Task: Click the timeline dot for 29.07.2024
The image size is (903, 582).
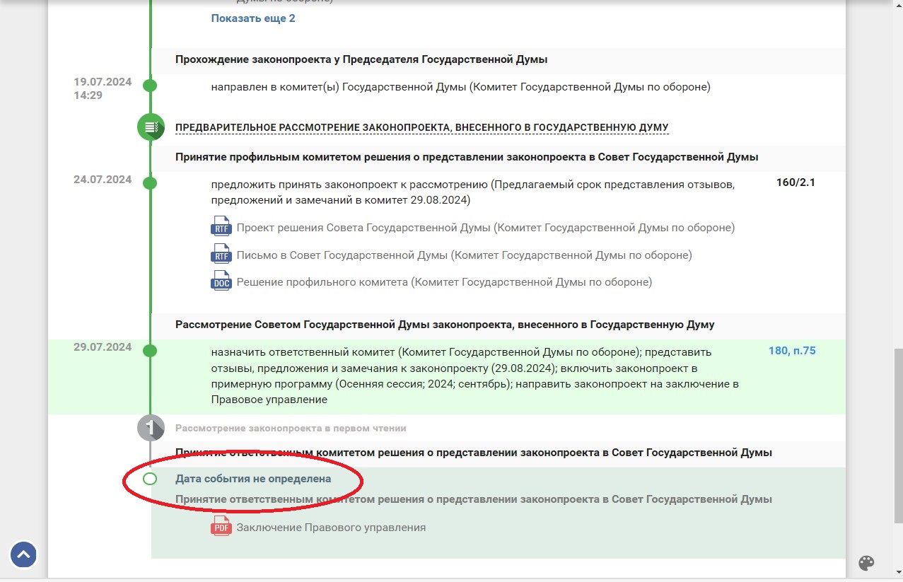Action: [x=150, y=351]
